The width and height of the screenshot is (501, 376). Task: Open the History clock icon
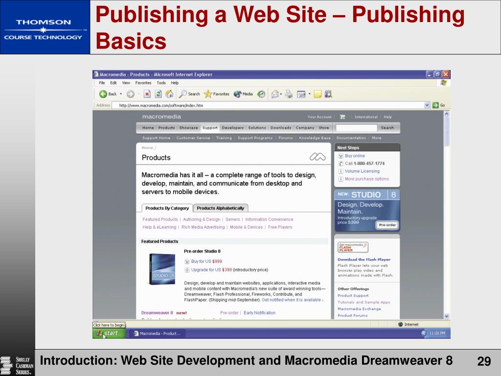point(261,94)
